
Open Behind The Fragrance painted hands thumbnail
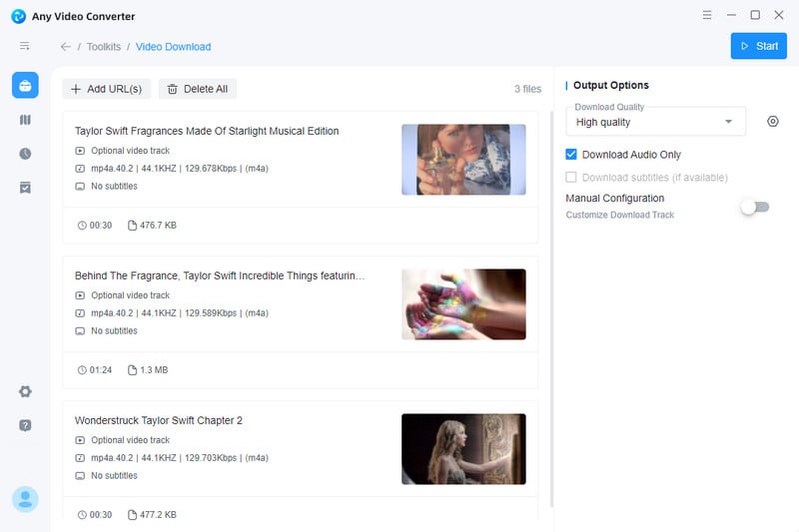tap(463, 303)
